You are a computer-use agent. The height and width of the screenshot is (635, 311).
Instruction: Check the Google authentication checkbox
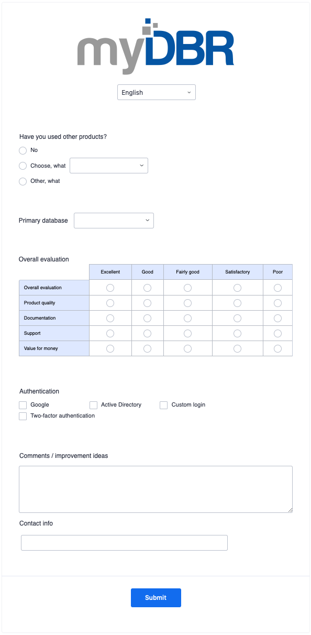[23, 405]
